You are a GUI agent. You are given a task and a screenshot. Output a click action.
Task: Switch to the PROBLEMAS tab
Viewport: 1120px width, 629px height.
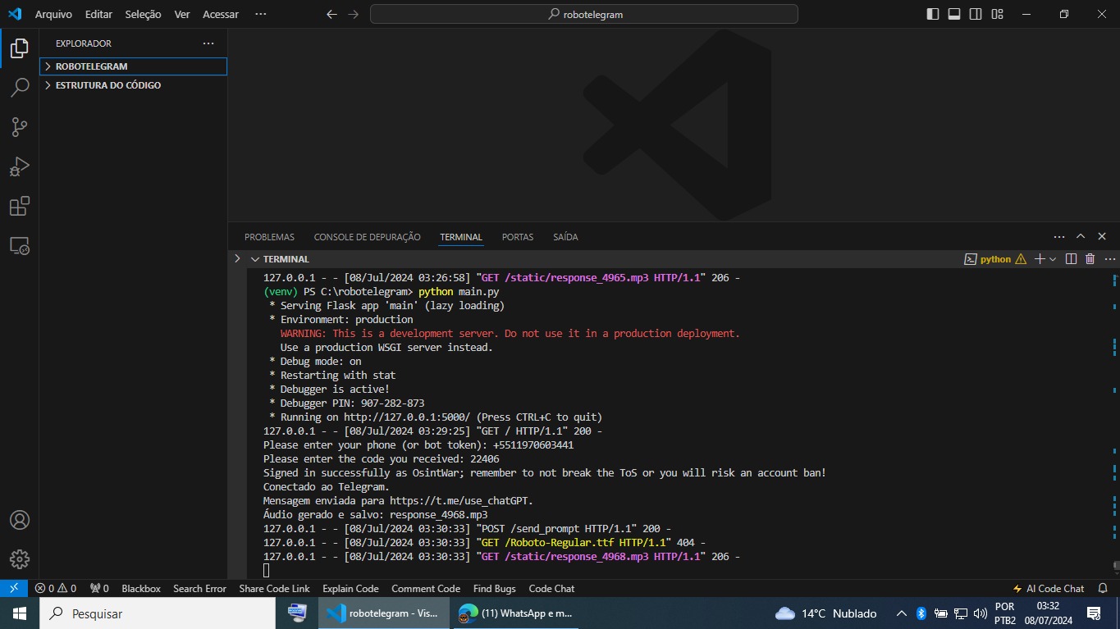pyautogui.click(x=269, y=237)
